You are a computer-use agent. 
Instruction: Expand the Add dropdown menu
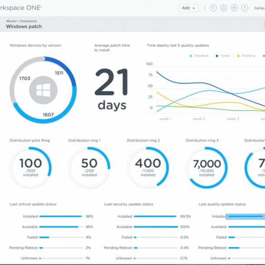[188, 8]
